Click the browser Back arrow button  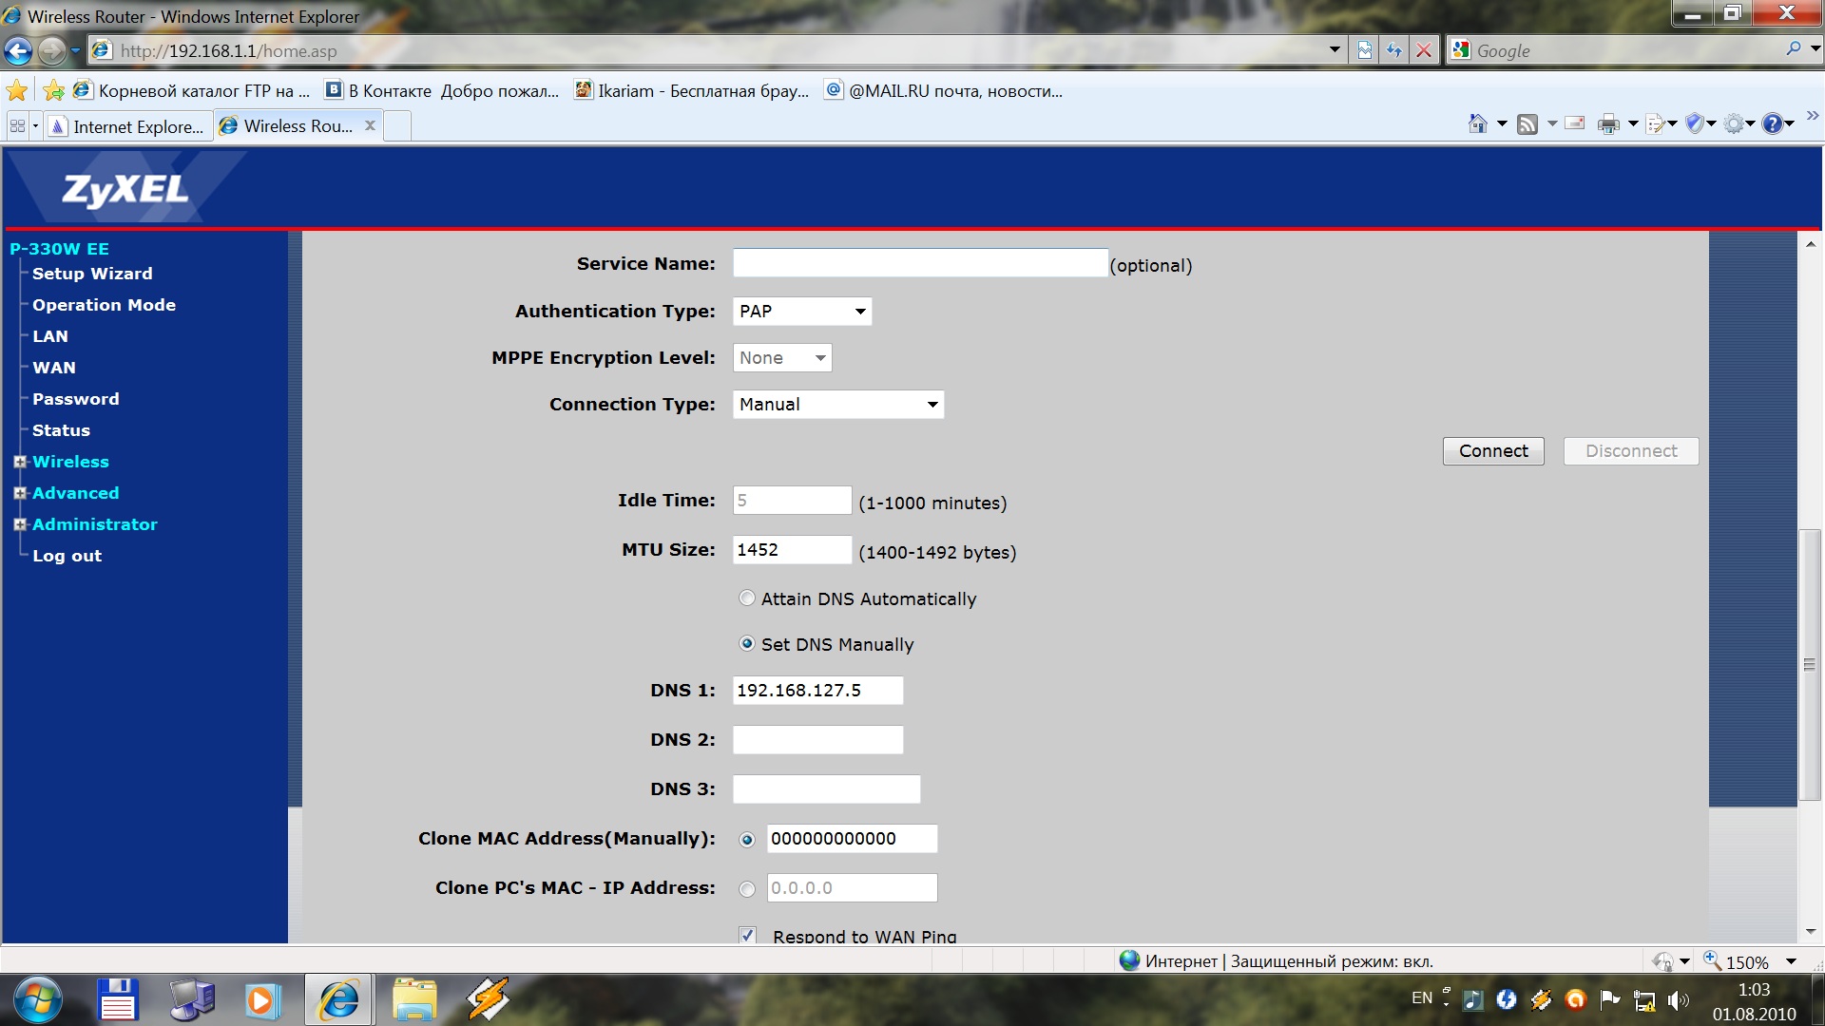click(18, 50)
